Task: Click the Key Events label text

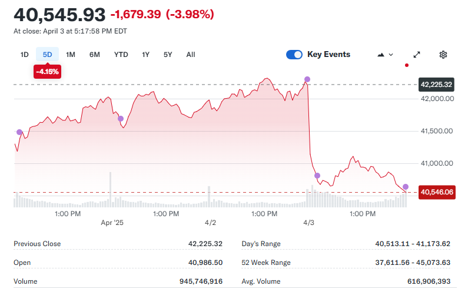Action: point(328,55)
